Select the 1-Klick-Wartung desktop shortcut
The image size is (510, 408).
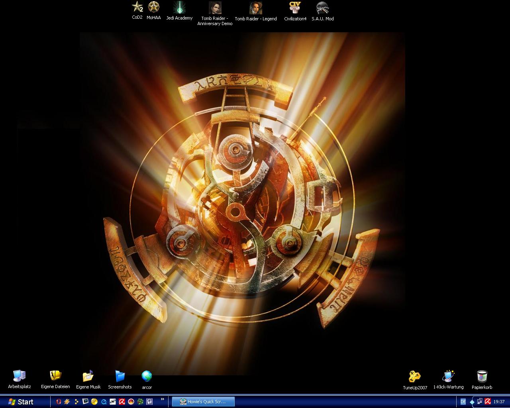[449, 380]
